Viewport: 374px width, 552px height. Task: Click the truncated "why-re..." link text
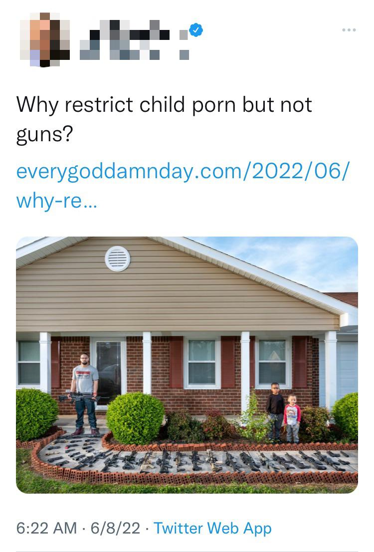click(56, 201)
